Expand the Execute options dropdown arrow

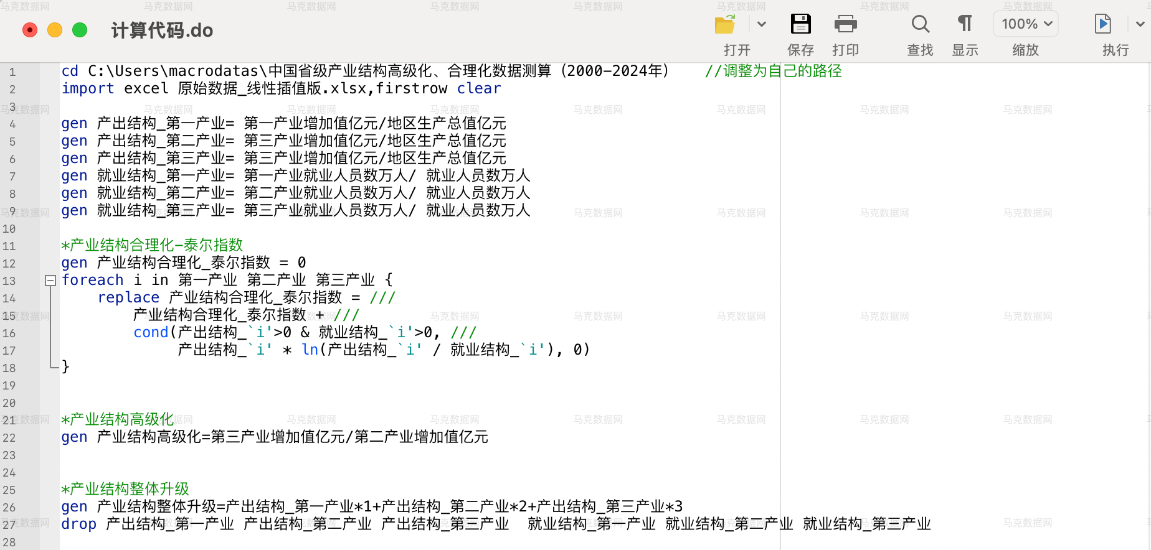pos(1140,25)
